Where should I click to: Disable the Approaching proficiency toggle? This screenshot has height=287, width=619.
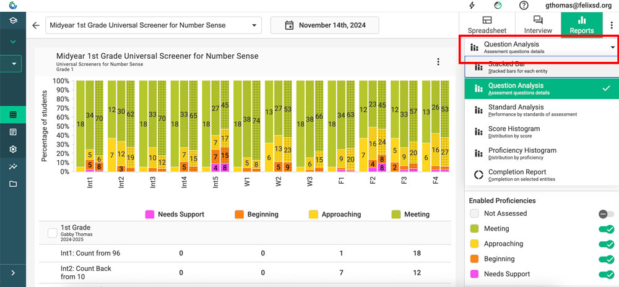[x=606, y=244]
